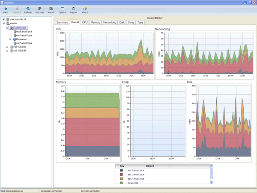Click the Add VC icon
The width and height of the screenshot is (257, 193).
pos(51,9)
